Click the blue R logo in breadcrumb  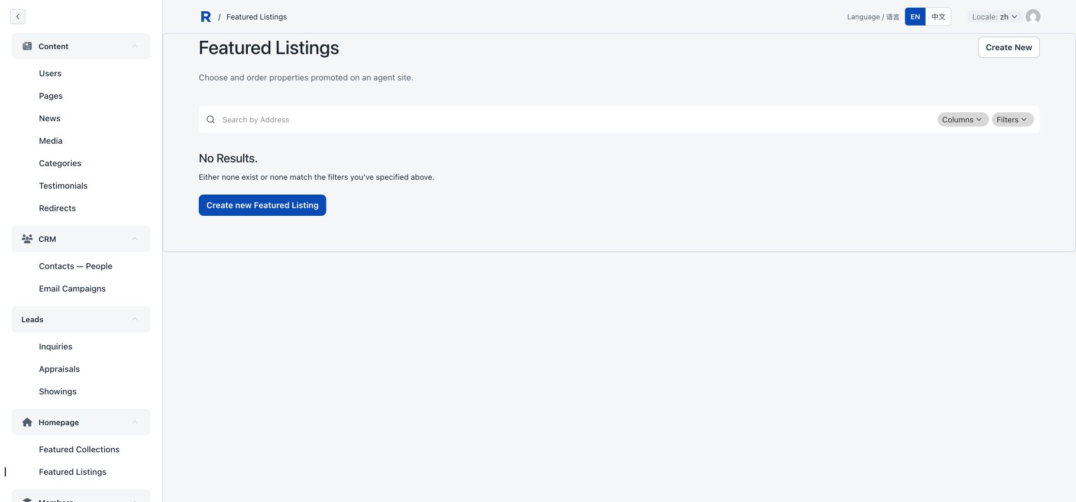tap(206, 17)
